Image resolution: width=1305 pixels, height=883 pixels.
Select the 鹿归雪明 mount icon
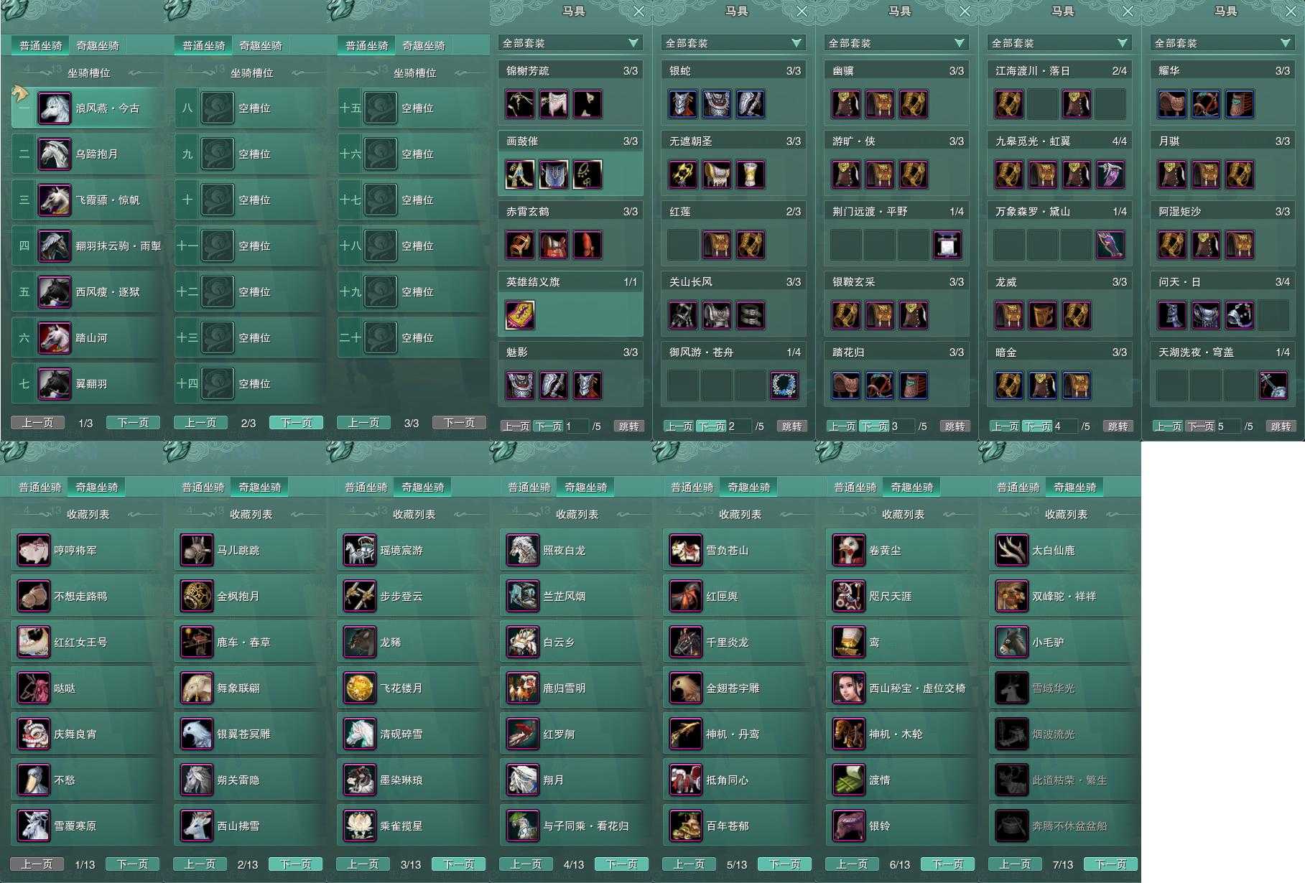[523, 688]
